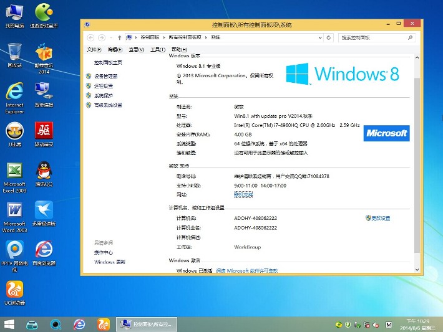Select the 控制面板 taskbar window button
The height and width of the screenshot is (332, 443).
tap(147, 325)
